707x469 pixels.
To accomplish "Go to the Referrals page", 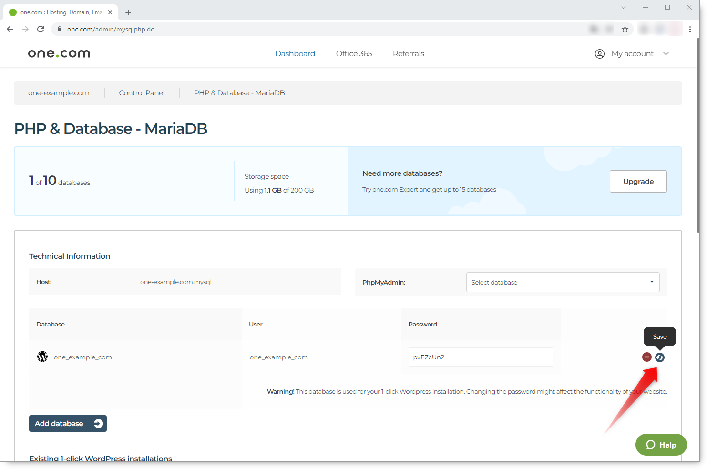I will click(408, 53).
